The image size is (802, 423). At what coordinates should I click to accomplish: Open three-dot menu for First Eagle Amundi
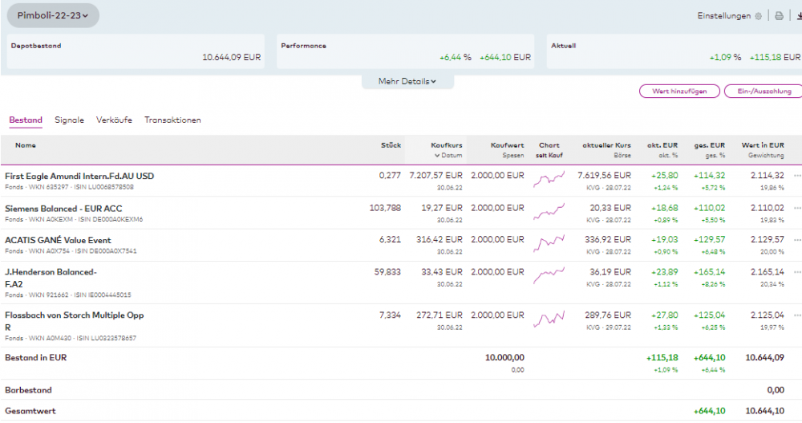(797, 176)
